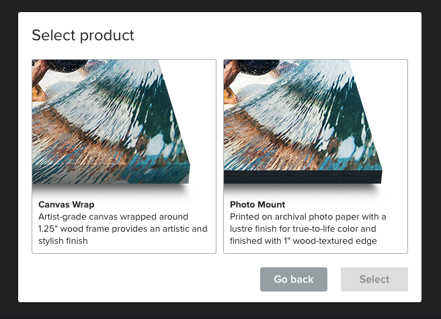Click the black wood-textured edge of Photo Mount image
The width and height of the screenshot is (441, 319).
(x=303, y=177)
